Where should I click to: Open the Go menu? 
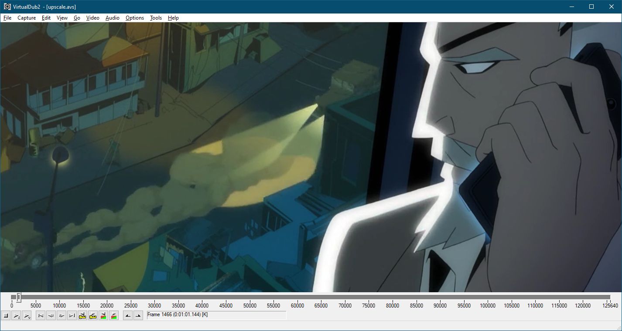pos(77,18)
